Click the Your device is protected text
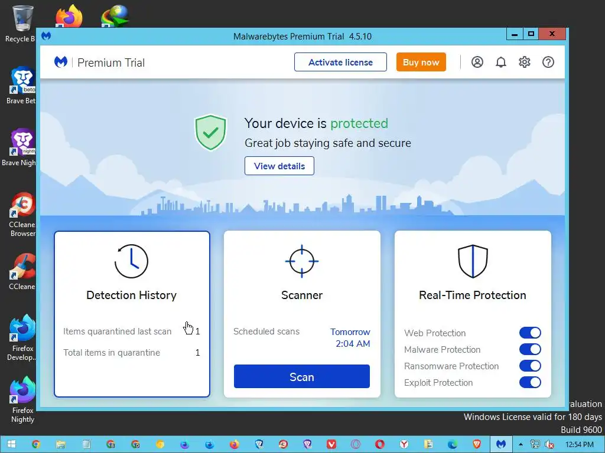The height and width of the screenshot is (453, 605). pos(317,123)
